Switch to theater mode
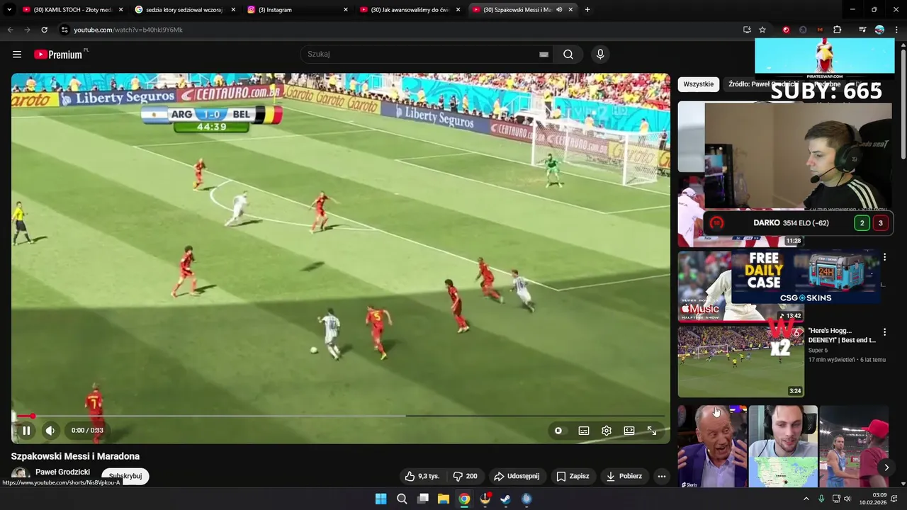Screen dimensions: 907x510 [629, 430]
